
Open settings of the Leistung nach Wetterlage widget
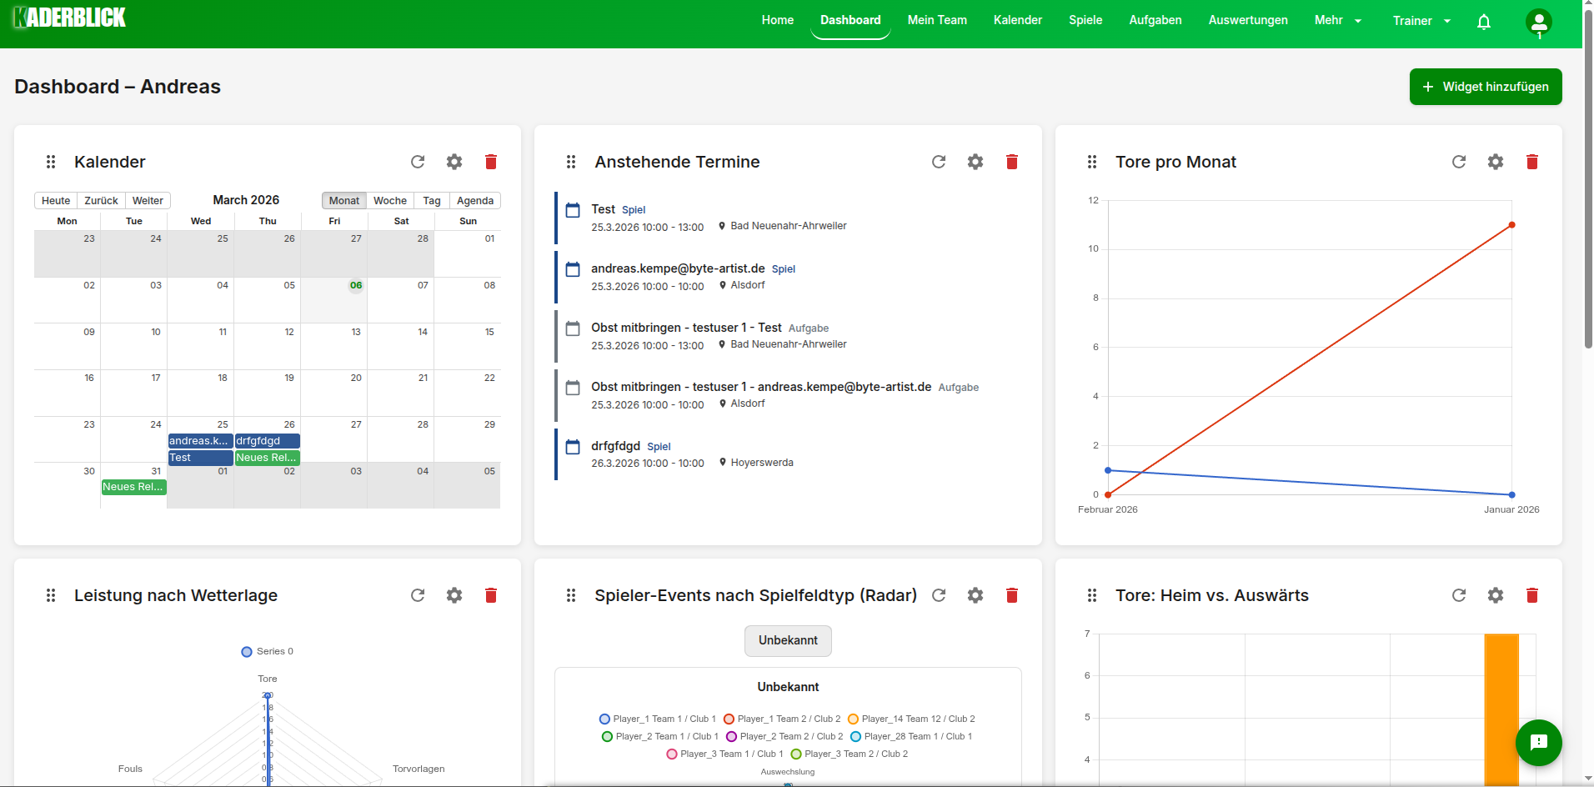tap(454, 595)
